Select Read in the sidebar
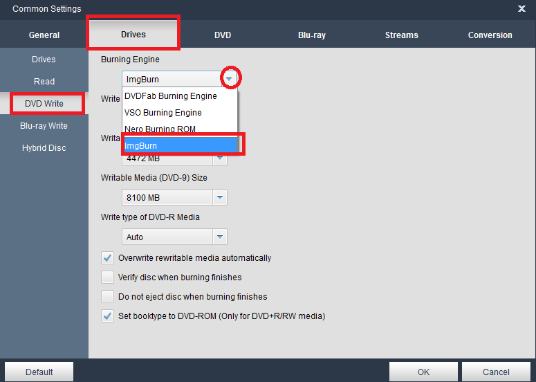 tap(44, 82)
